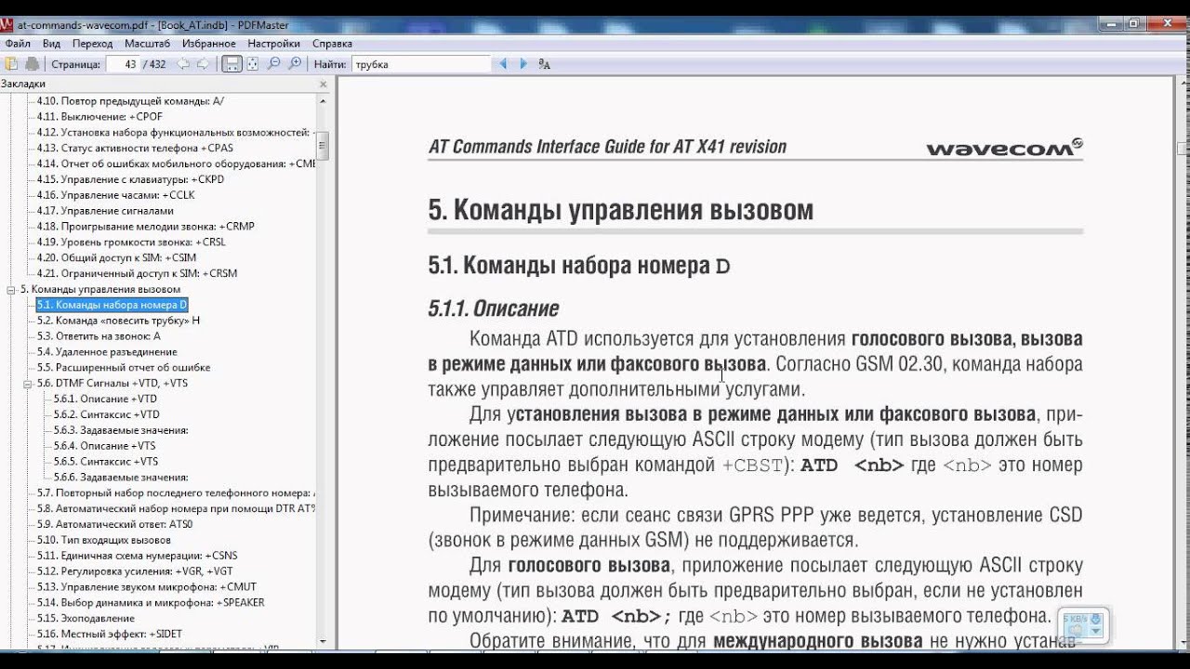Close the Закладки bookmarks panel
This screenshot has width=1190, height=669.
324,84
